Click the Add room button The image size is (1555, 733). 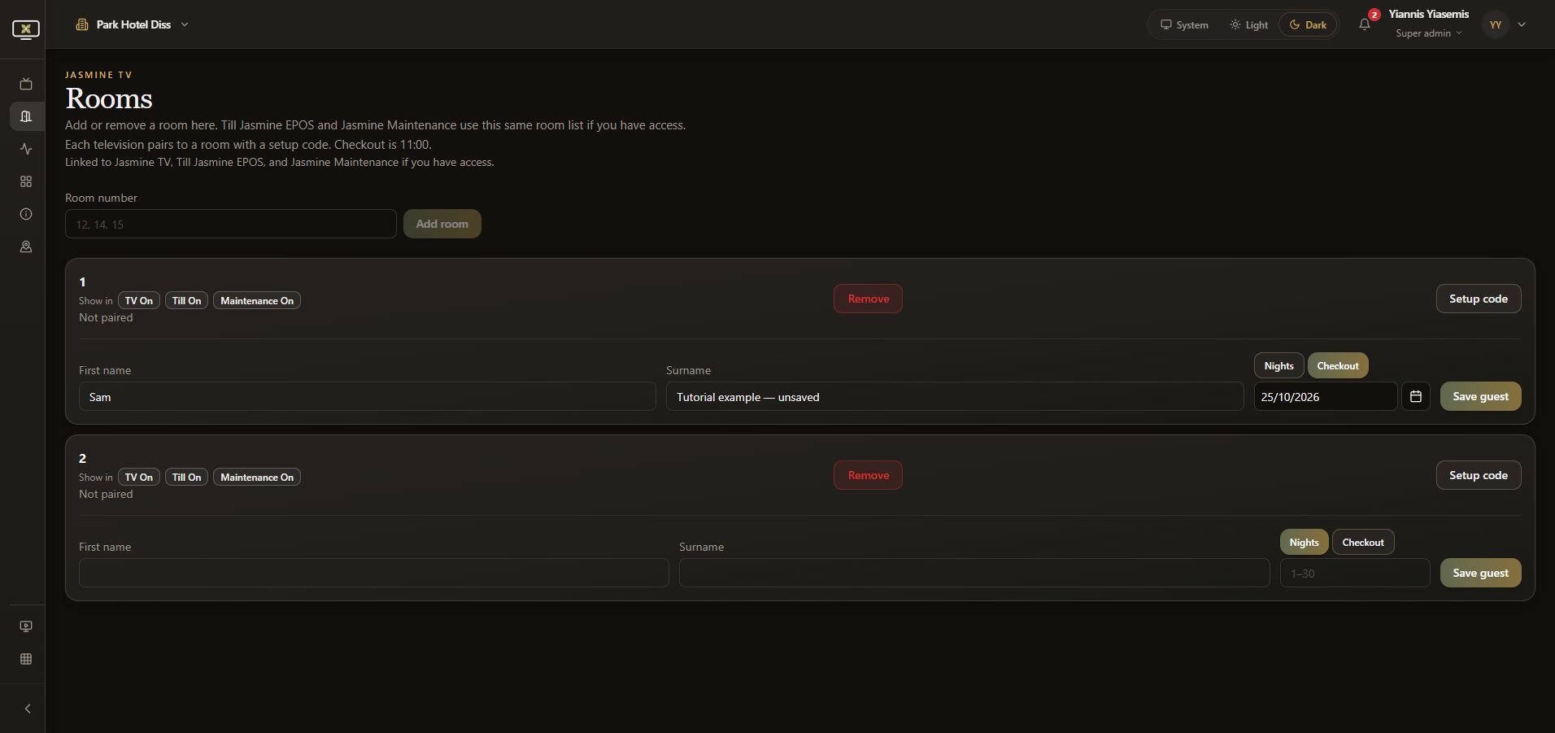tap(442, 224)
